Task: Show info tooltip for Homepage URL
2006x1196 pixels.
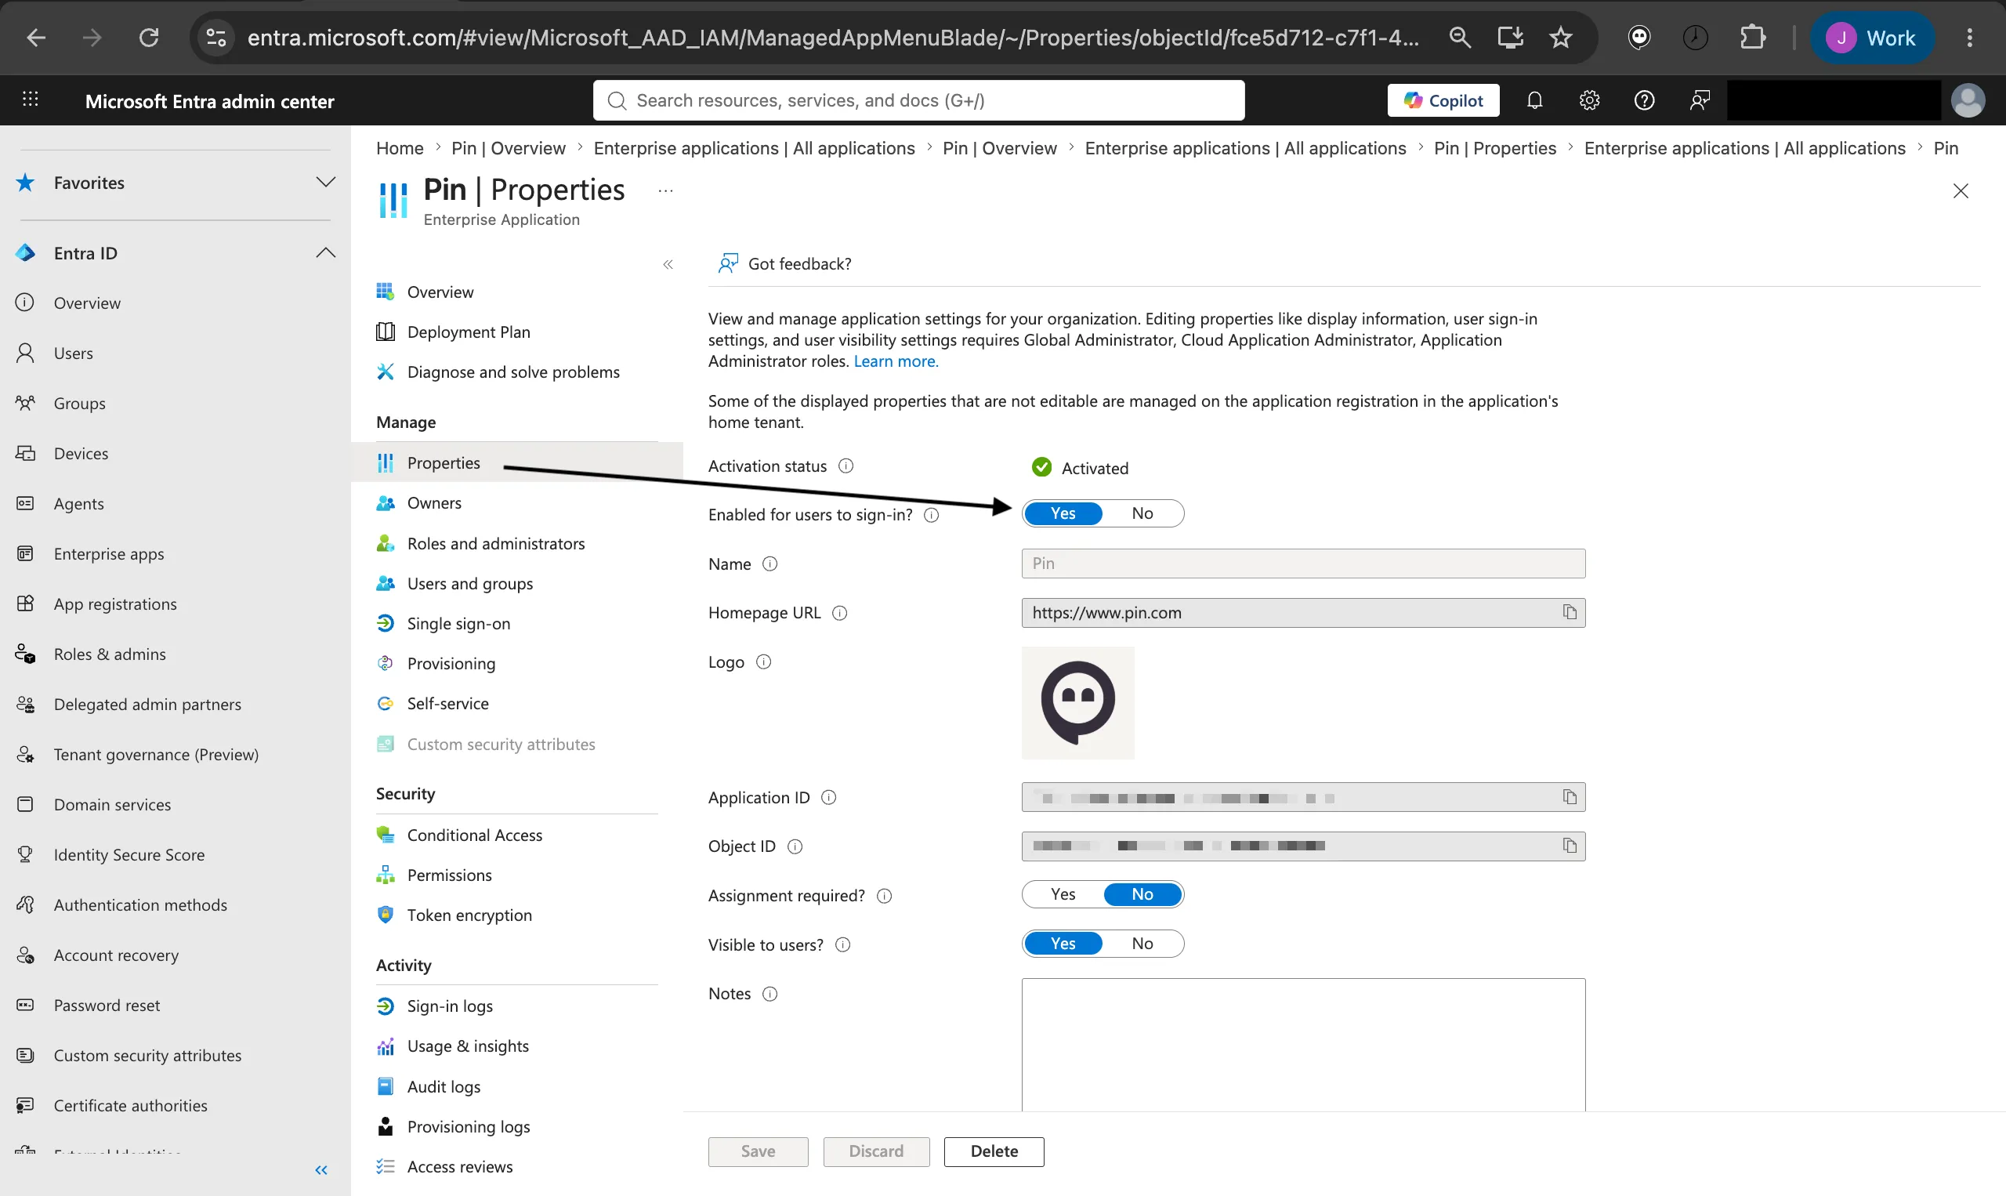Action: [x=839, y=614]
